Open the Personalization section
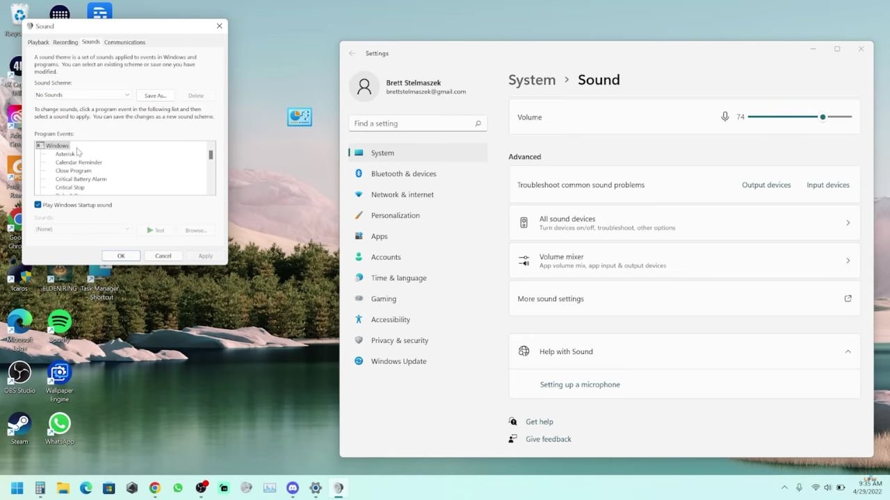 395,215
